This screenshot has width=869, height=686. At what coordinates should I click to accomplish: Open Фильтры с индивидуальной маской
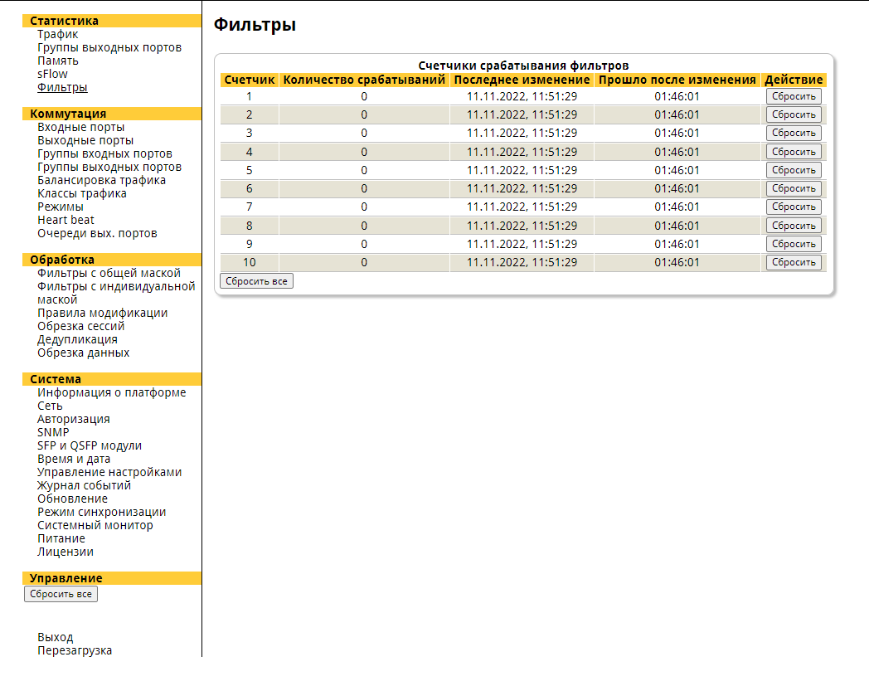point(116,293)
